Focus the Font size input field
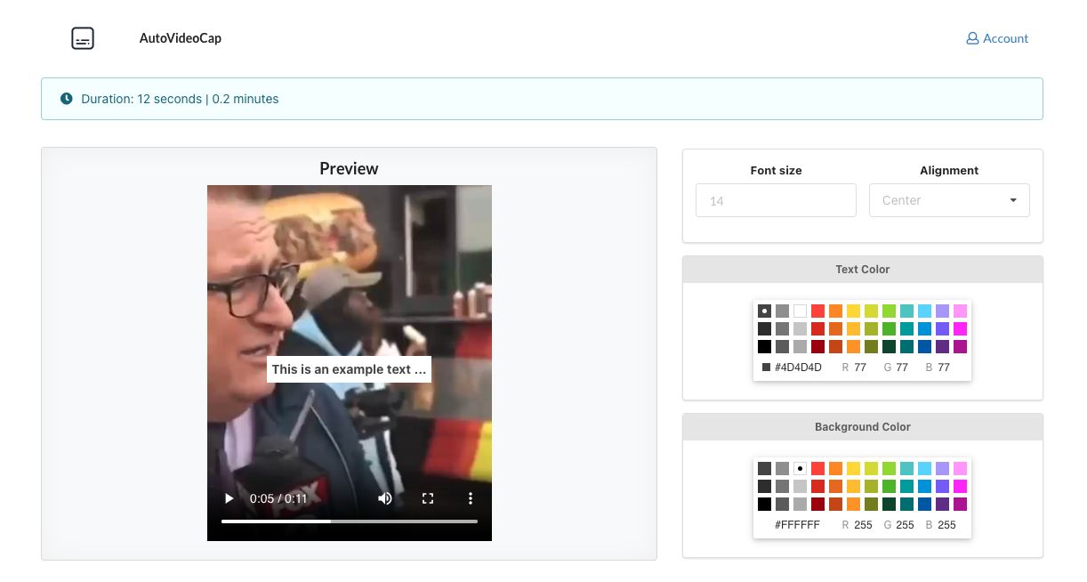The image size is (1087, 582). pyautogui.click(x=776, y=200)
